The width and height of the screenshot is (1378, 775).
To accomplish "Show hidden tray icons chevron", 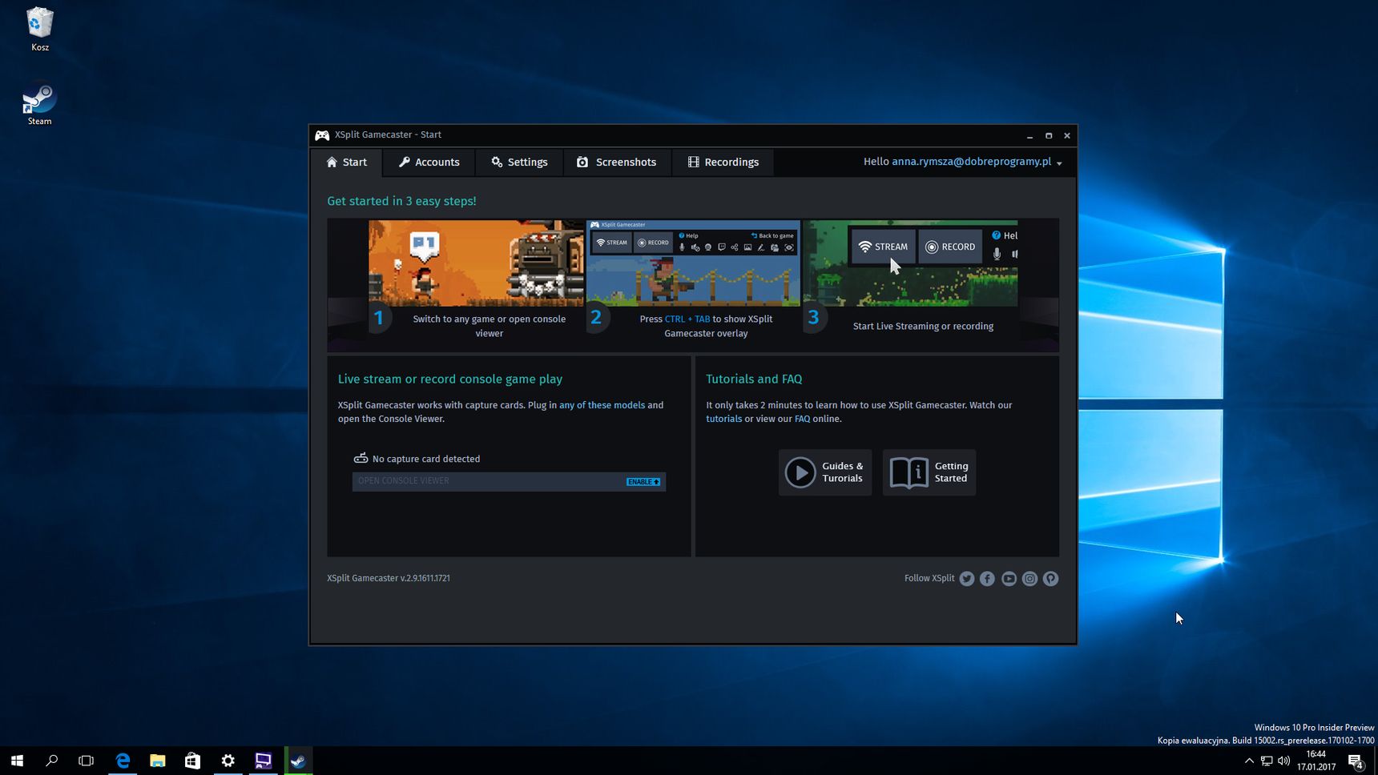I will 1249,761.
